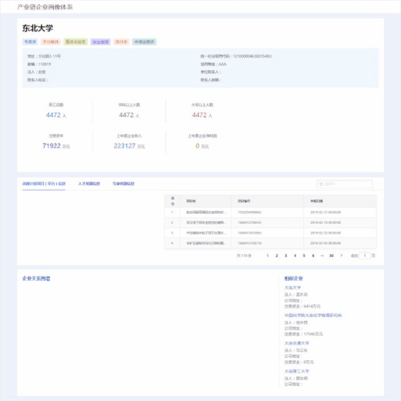
Task: Click 注册资金：17946万元 entry
Action: click(303, 334)
